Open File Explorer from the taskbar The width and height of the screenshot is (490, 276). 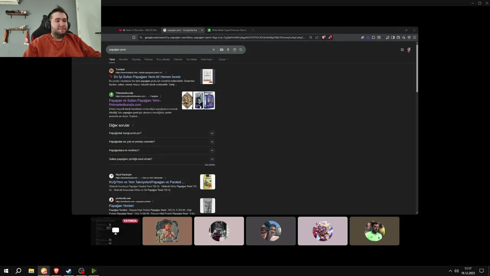[31, 271]
